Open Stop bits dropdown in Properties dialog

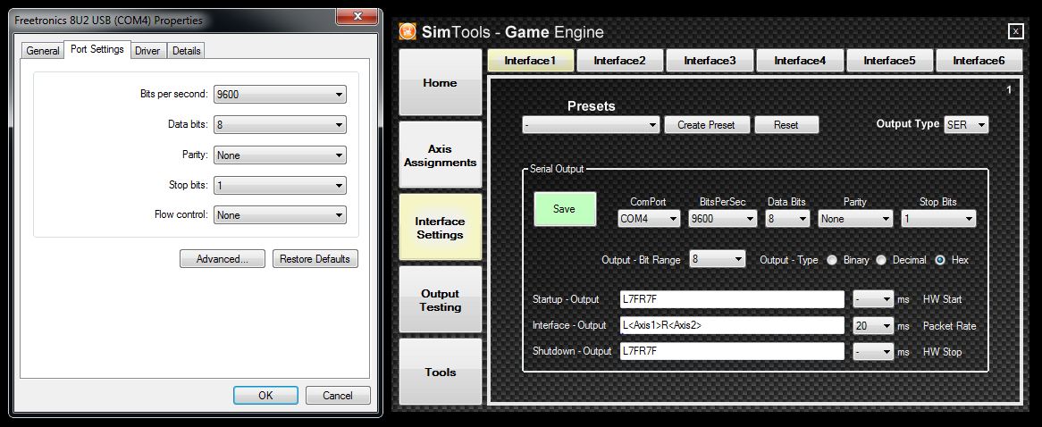(280, 185)
